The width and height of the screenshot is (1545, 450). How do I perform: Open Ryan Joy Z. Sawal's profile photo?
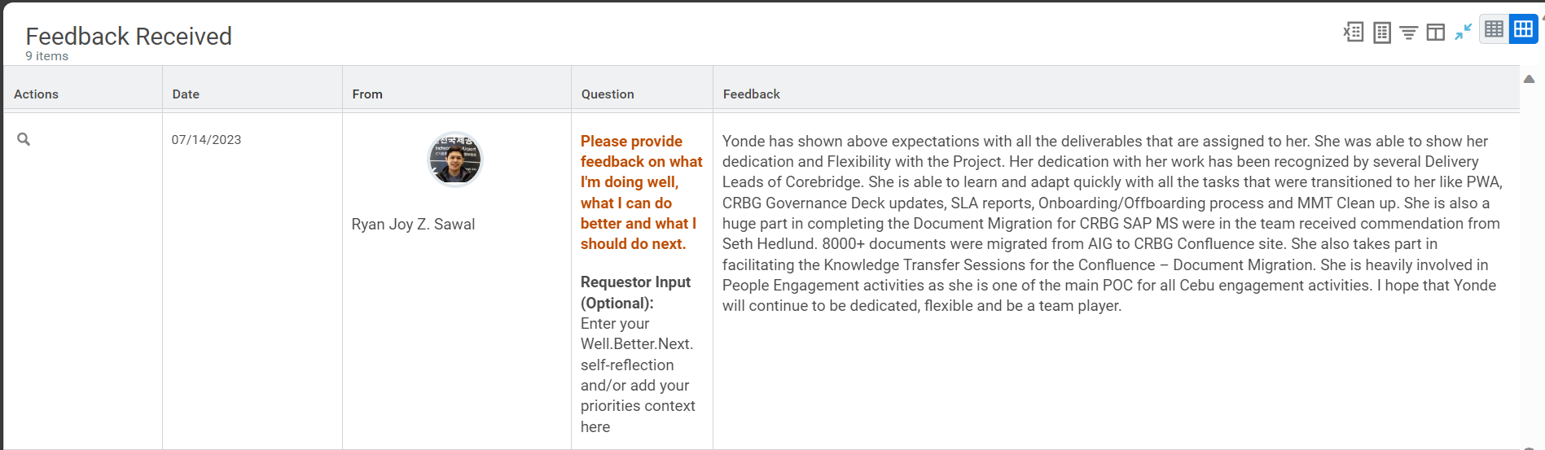(x=455, y=159)
